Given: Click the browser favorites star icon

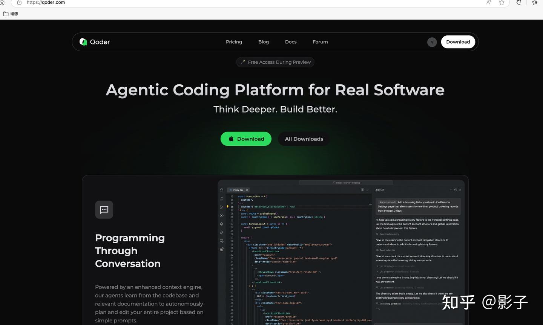Looking at the screenshot, I should [502, 3].
